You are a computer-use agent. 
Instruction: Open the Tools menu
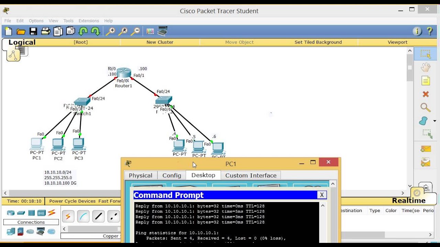pos(68,21)
